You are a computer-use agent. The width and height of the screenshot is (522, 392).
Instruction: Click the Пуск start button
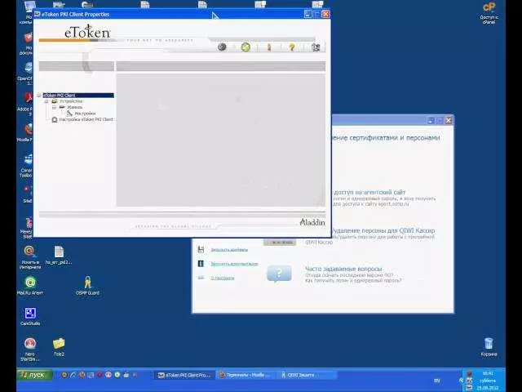(x=34, y=375)
